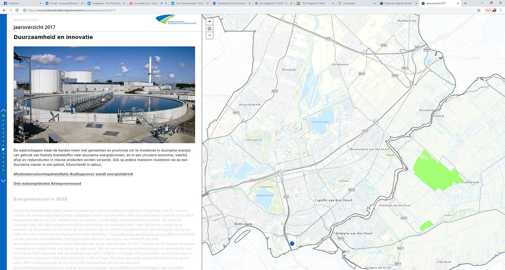The image size is (505, 270).
Task: Click Capelle aan den IJssel map label
Action: point(333,200)
